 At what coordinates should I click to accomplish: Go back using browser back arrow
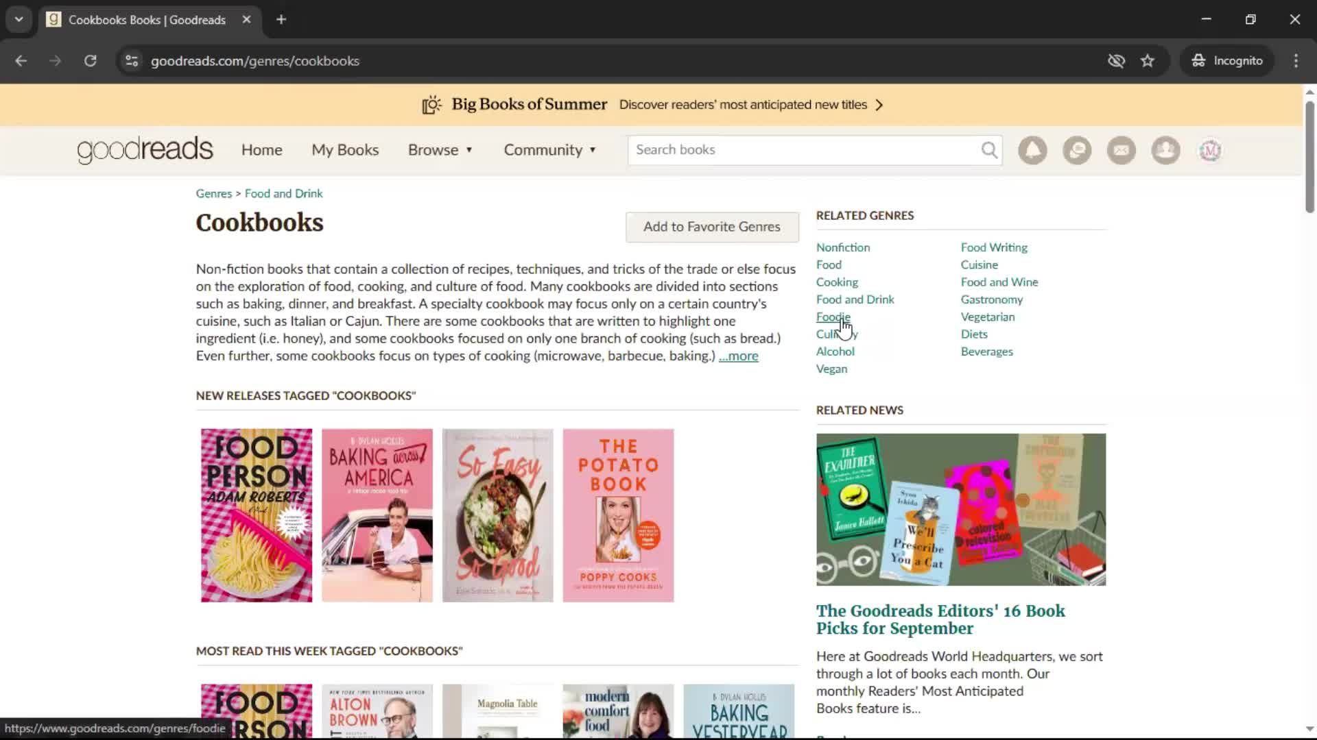21,61
